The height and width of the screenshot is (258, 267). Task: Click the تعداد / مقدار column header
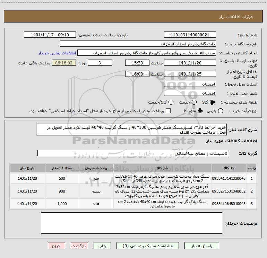click(62, 168)
